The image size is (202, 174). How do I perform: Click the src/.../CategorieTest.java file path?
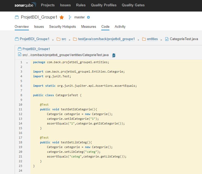tap(65, 55)
